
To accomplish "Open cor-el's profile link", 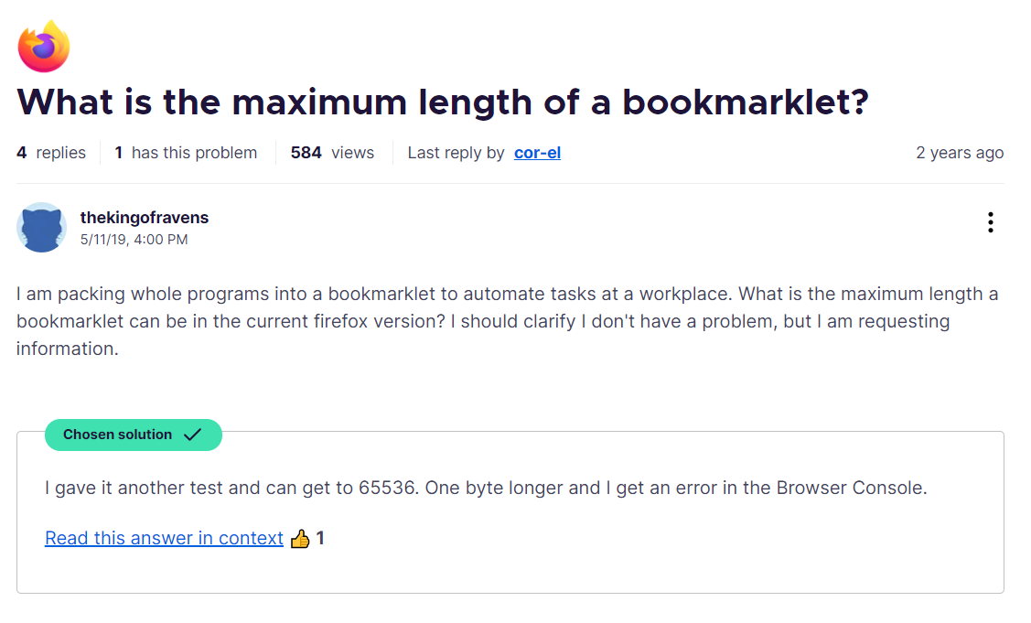I will pyautogui.click(x=537, y=153).
